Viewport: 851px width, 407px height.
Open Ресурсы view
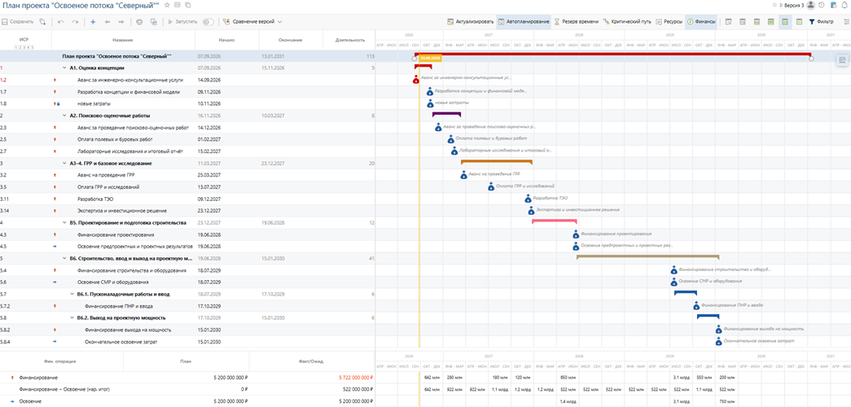click(668, 22)
